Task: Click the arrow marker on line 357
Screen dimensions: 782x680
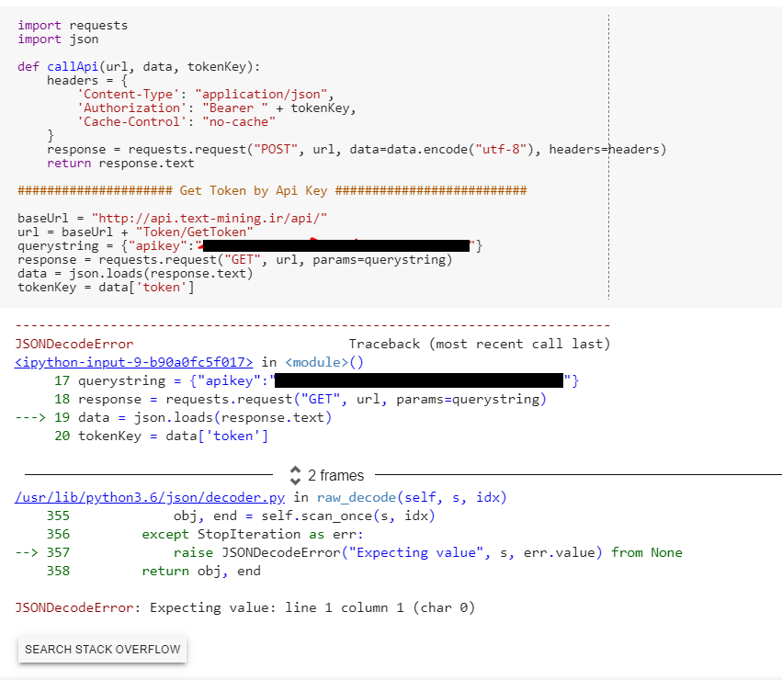Action: (25, 552)
